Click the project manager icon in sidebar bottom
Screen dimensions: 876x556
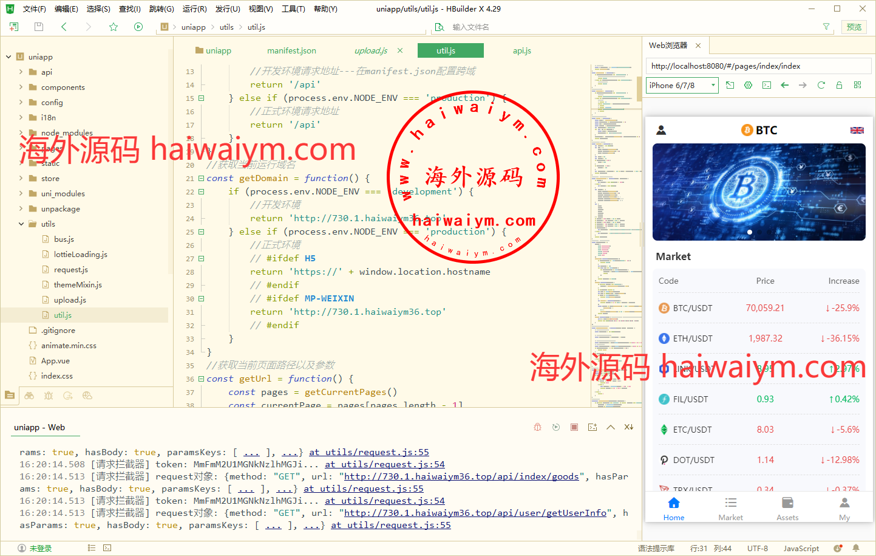pyautogui.click(x=10, y=396)
